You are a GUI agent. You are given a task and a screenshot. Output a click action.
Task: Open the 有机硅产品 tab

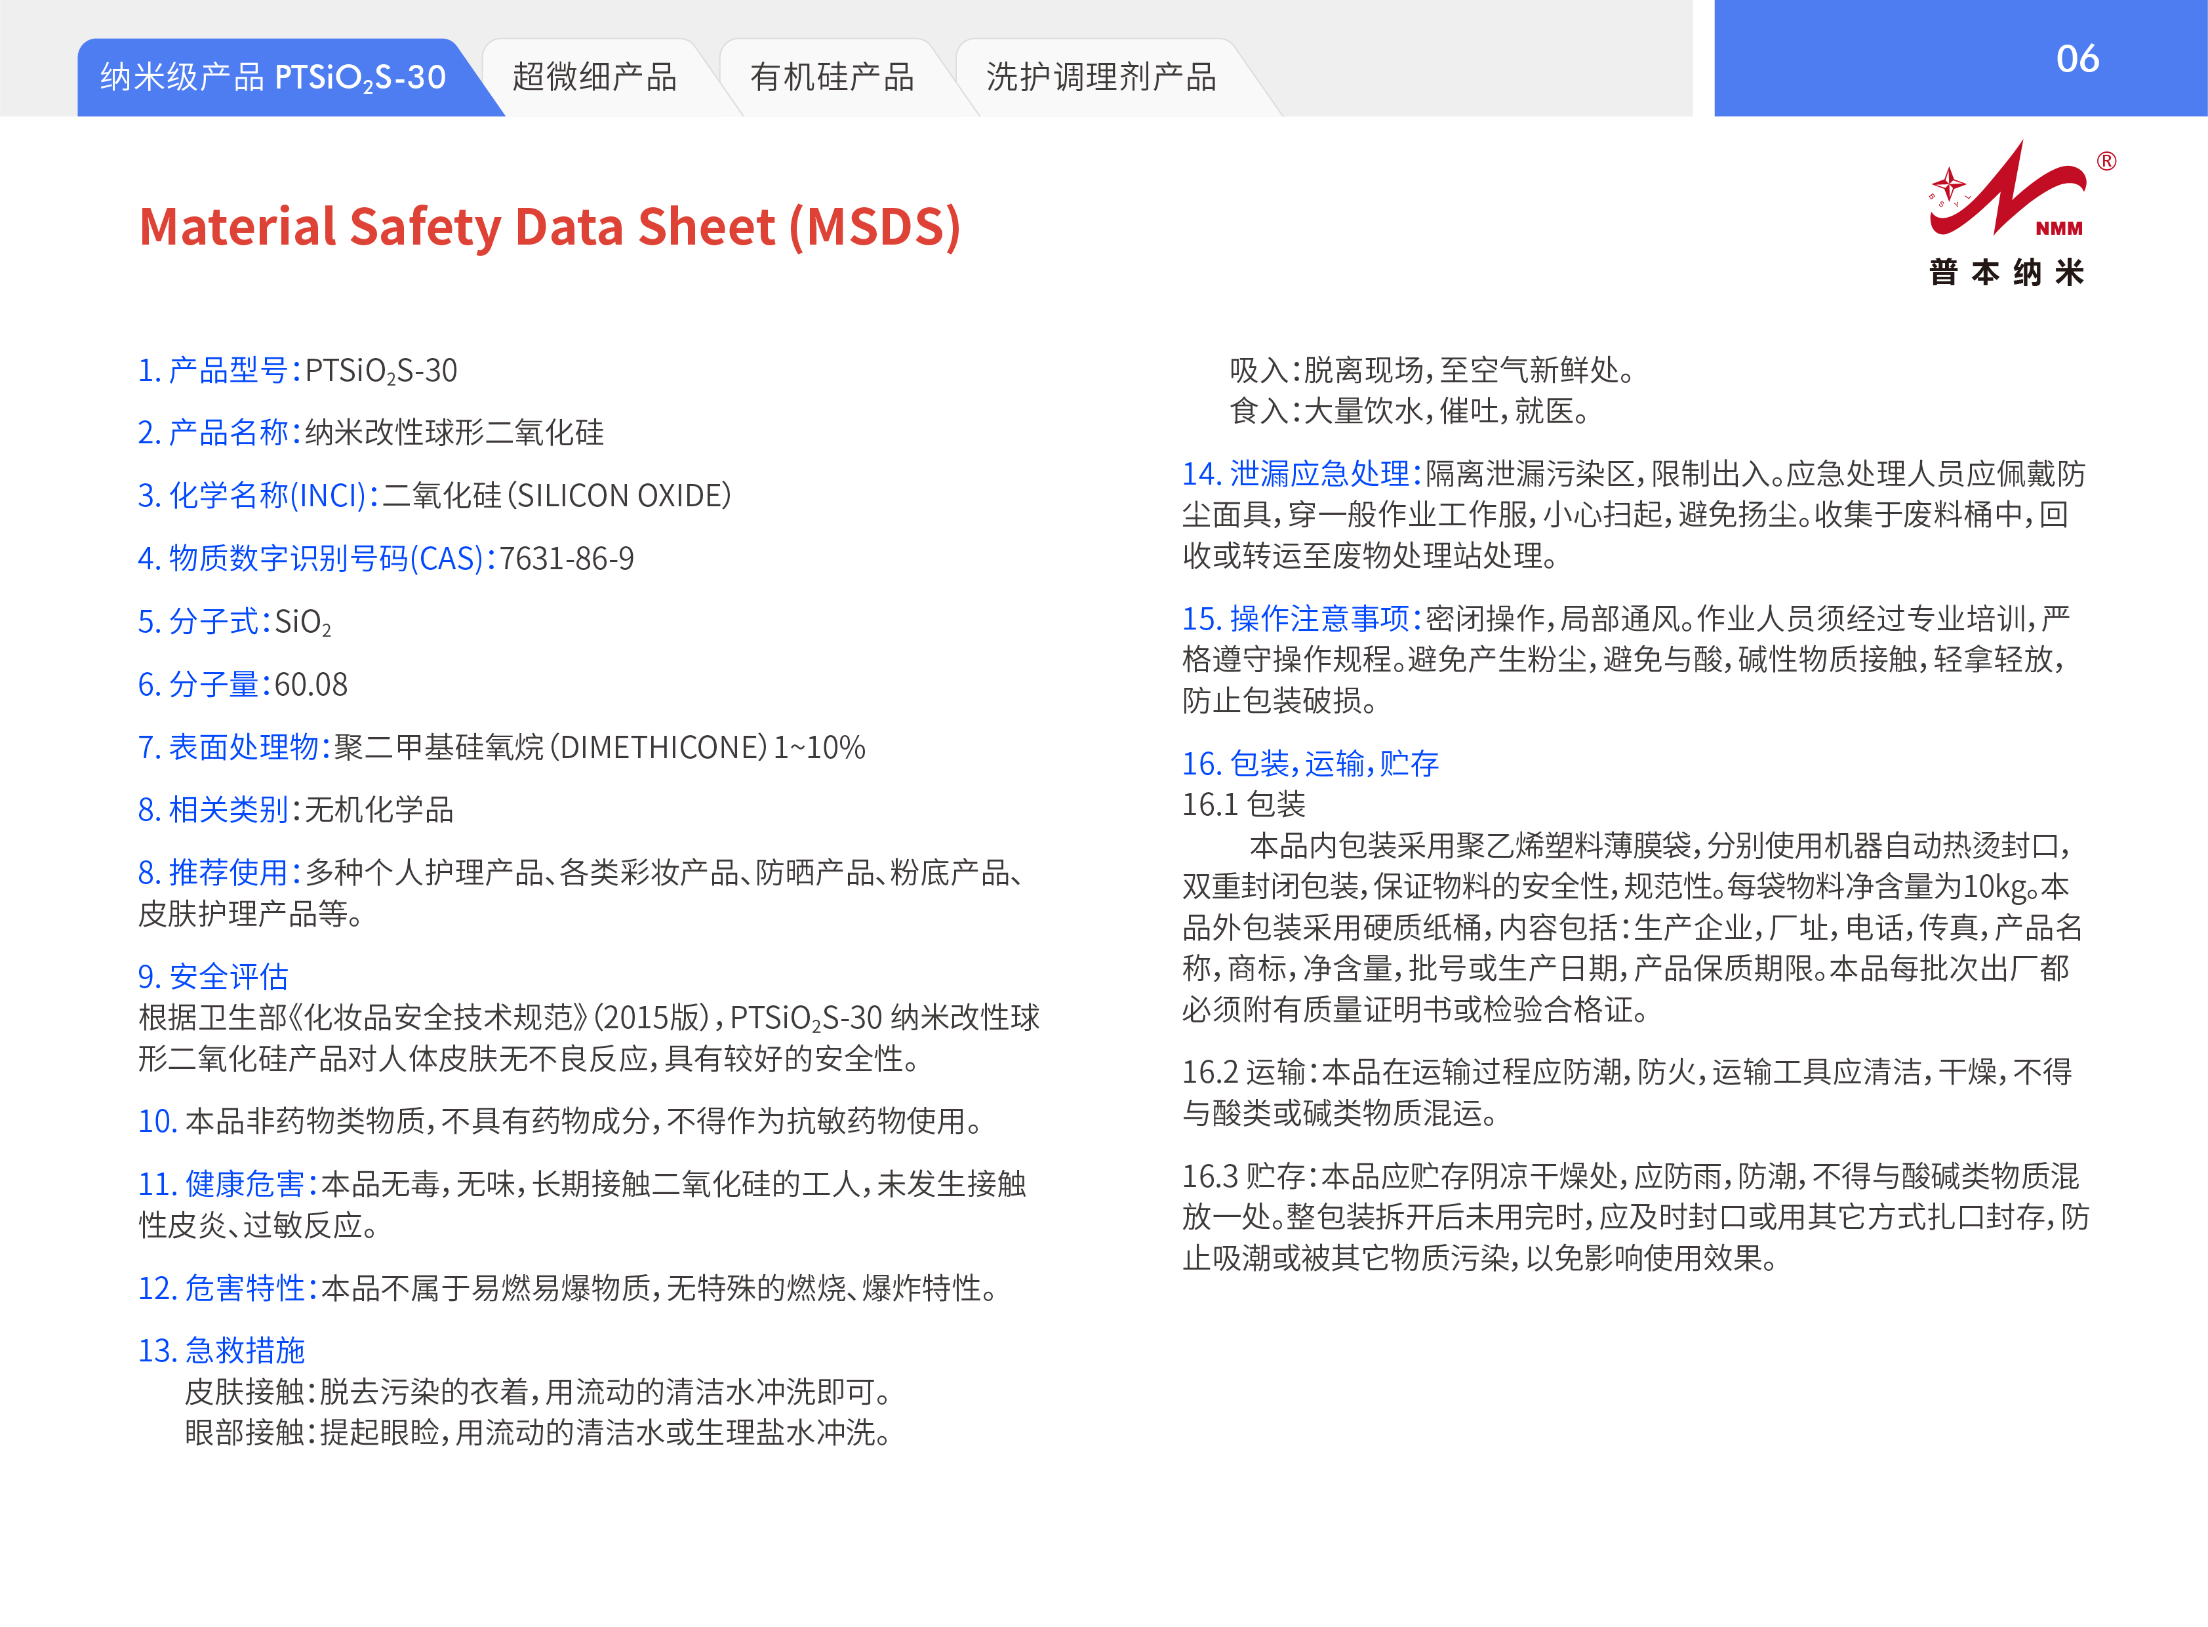pos(832,78)
